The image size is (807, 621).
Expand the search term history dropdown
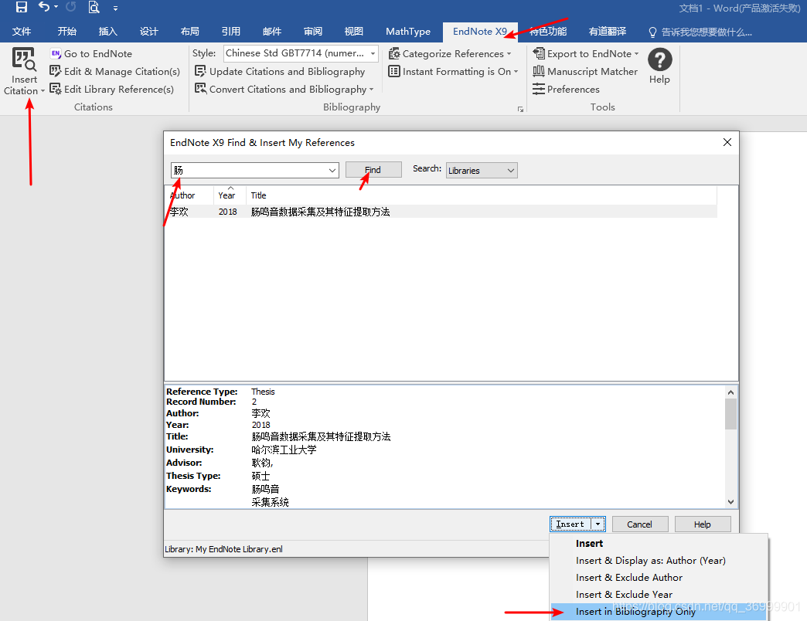[x=332, y=170]
